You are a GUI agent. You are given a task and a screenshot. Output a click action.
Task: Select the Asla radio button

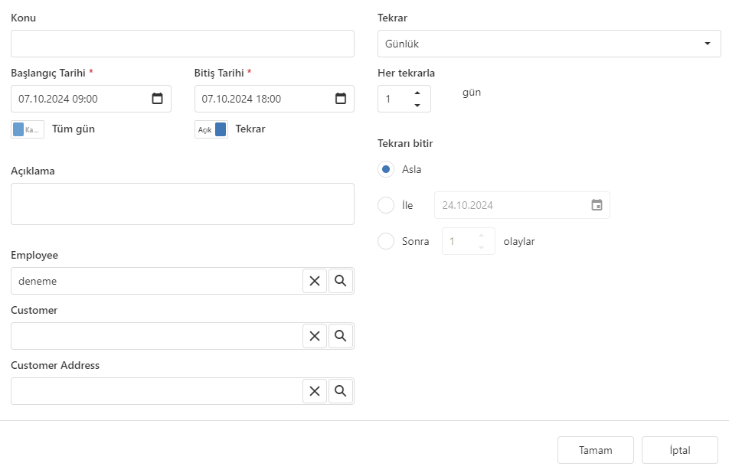click(x=386, y=169)
